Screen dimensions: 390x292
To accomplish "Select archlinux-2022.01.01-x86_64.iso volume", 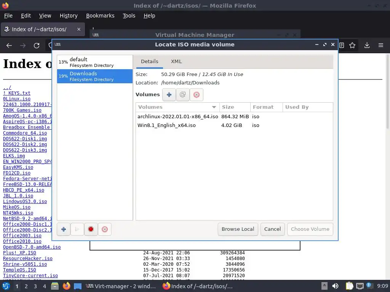I will coord(234,117).
